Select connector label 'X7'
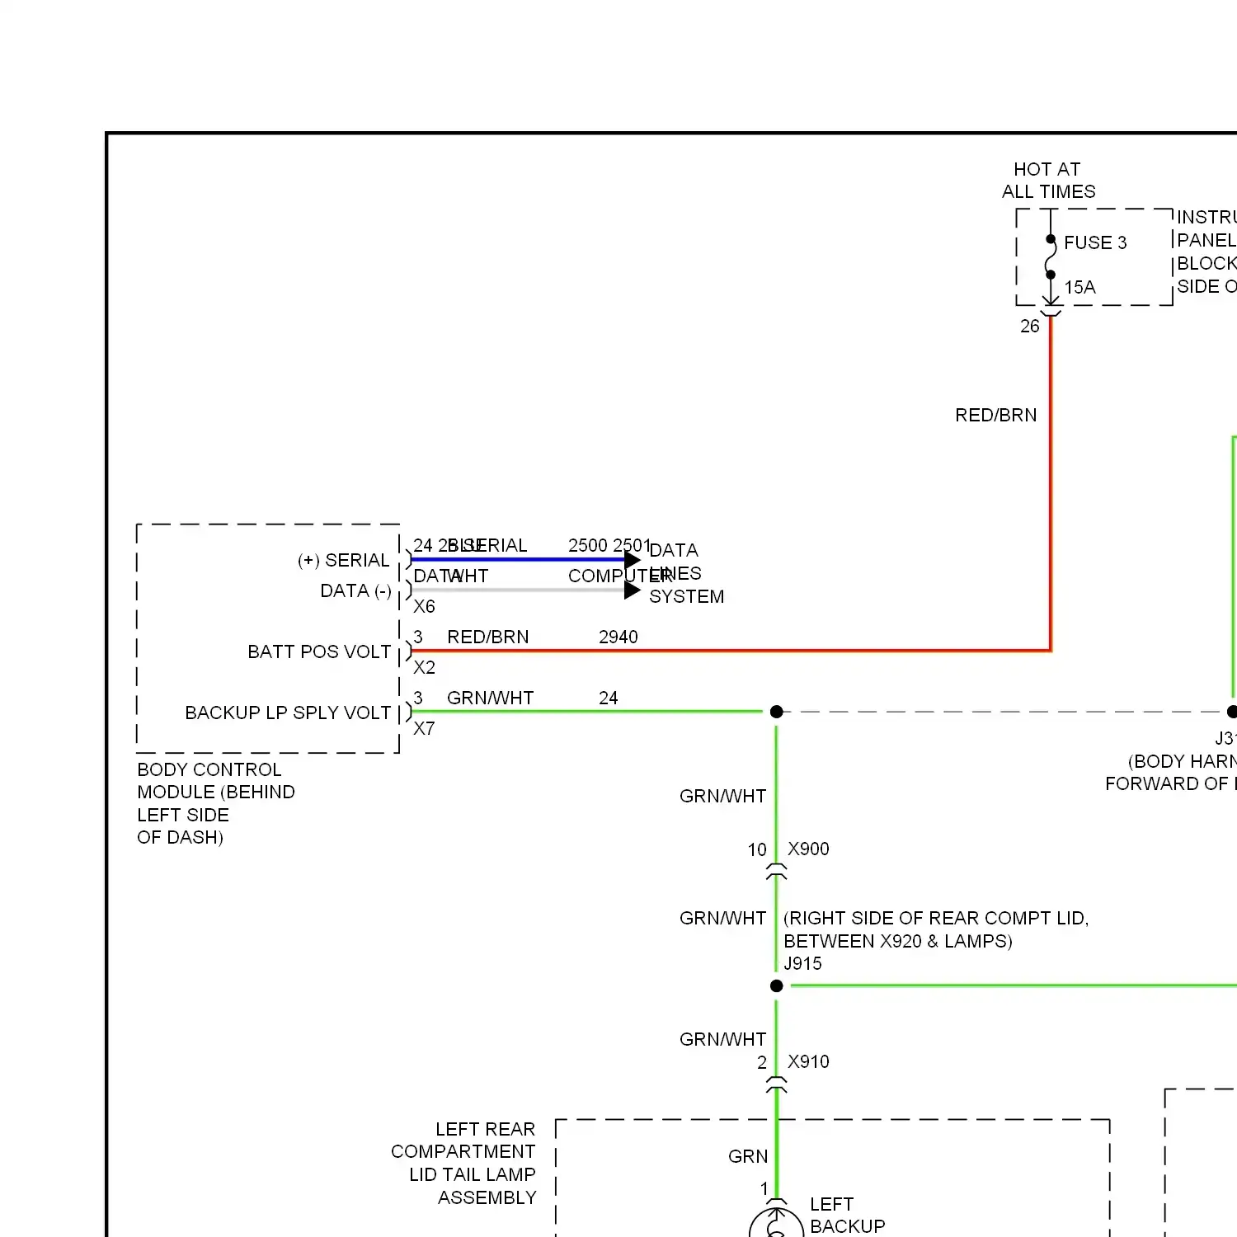 (424, 728)
